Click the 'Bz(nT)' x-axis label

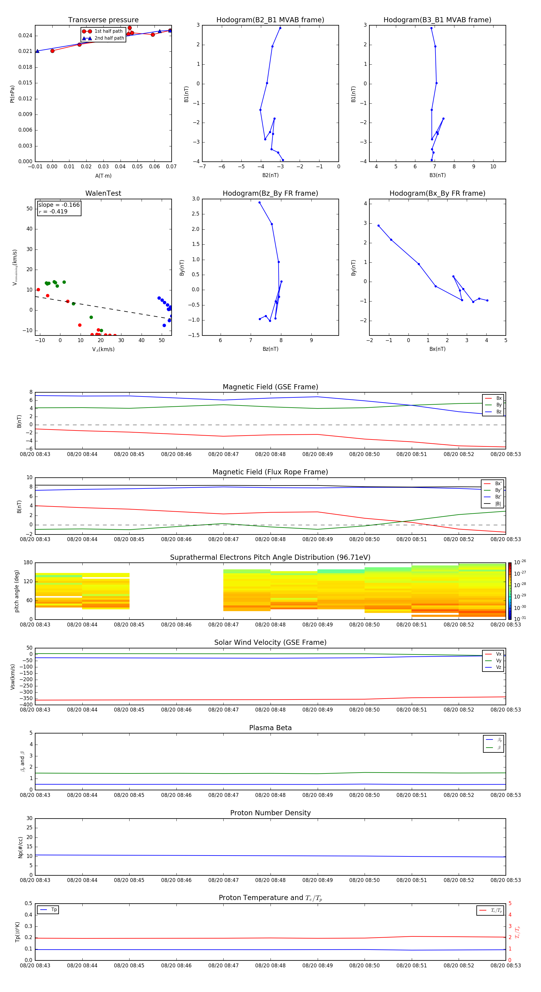270,349
